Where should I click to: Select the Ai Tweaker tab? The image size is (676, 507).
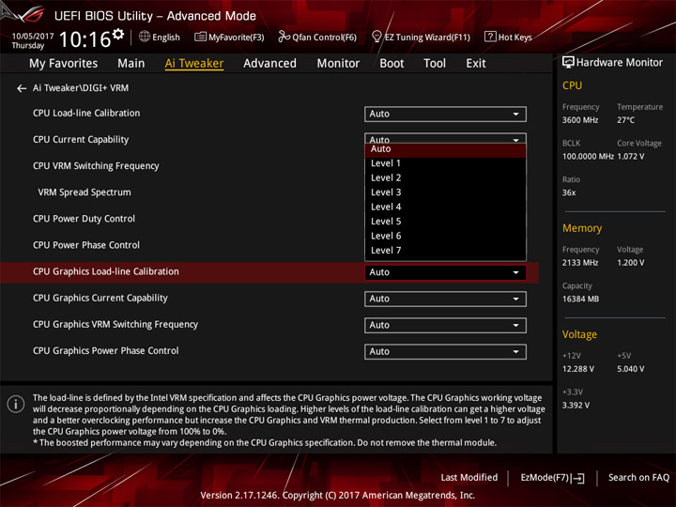(194, 64)
